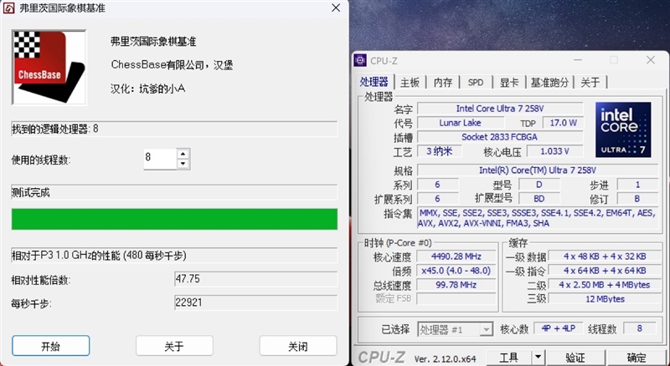The width and height of the screenshot is (670, 366).
Task: Select the 显卡 tab
Action: pos(509,82)
